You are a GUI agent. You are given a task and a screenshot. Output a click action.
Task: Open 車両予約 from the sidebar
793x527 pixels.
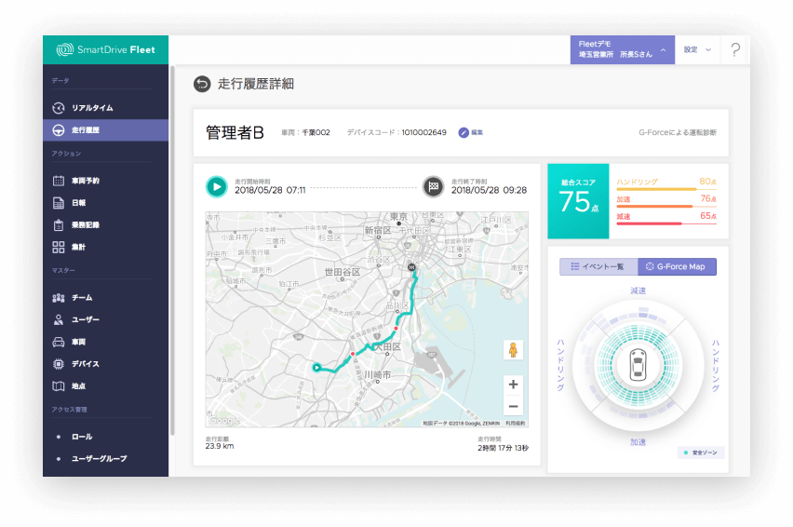point(106,181)
